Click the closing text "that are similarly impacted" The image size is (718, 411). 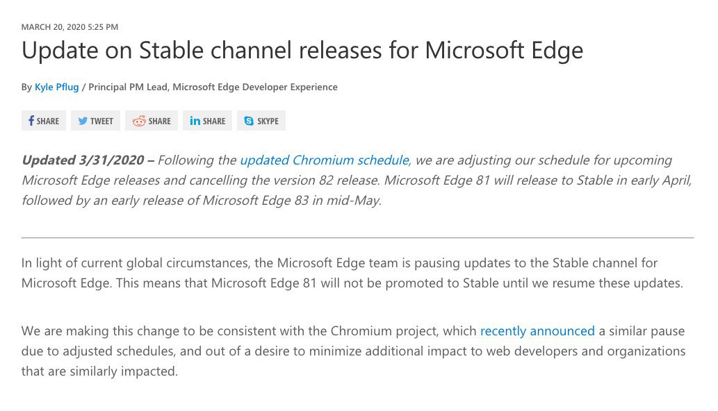(99, 371)
